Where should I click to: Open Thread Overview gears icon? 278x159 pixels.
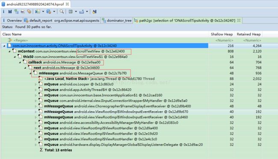pyautogui.click(x=29, y=12)
